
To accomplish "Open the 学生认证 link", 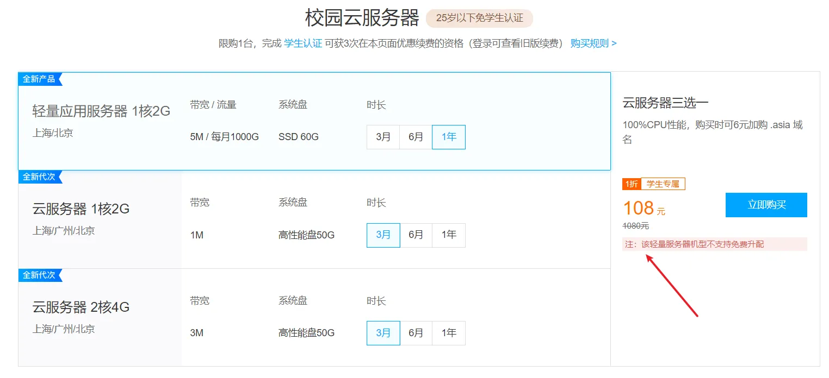I will point(303,43).
